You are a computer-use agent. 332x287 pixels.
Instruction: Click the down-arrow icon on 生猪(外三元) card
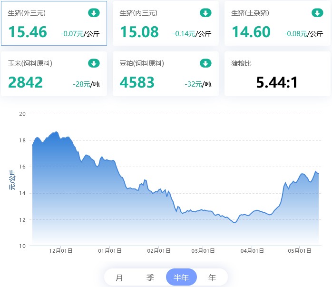pos(94,13)
